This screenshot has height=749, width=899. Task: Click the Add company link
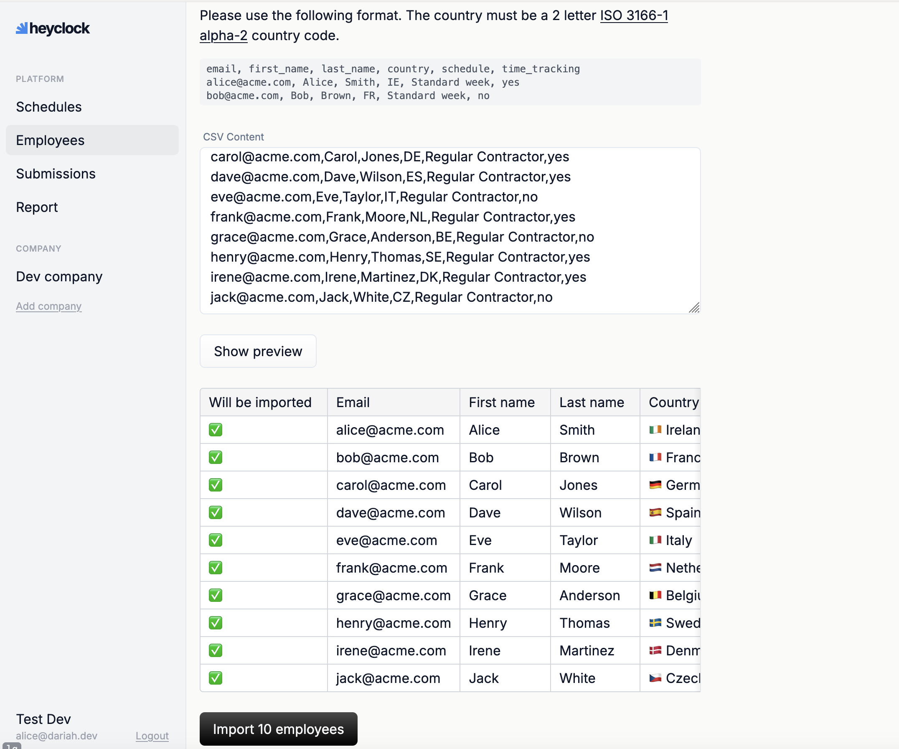(x=48, y=306)
